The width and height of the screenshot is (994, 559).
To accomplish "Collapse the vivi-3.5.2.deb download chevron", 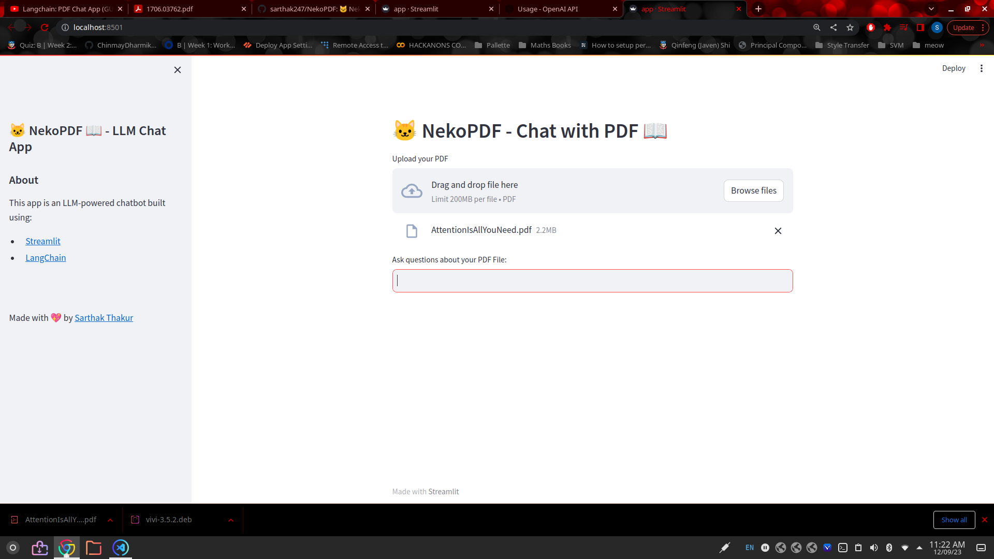I will pos(231,520).
